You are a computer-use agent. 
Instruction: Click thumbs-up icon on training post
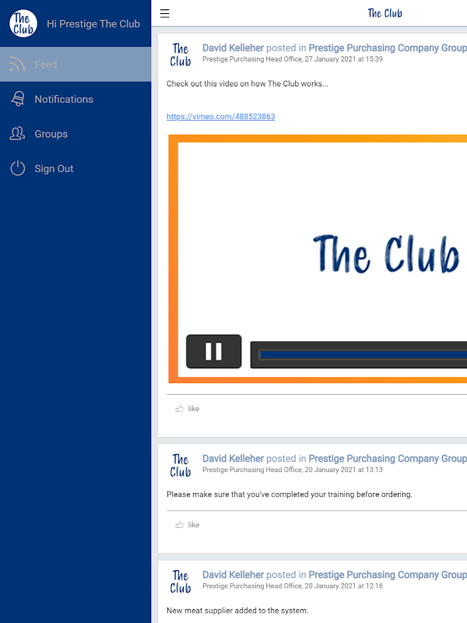tap(180, 524)
